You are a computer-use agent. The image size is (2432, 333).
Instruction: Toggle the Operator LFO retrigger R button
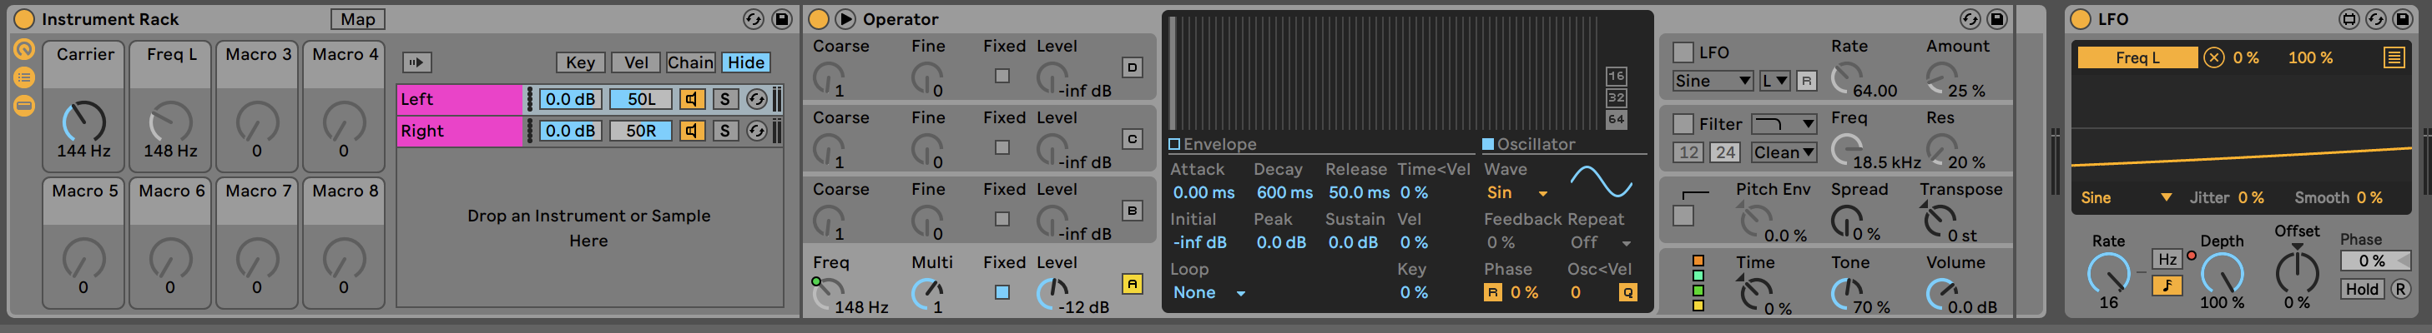click(1806, 81)
